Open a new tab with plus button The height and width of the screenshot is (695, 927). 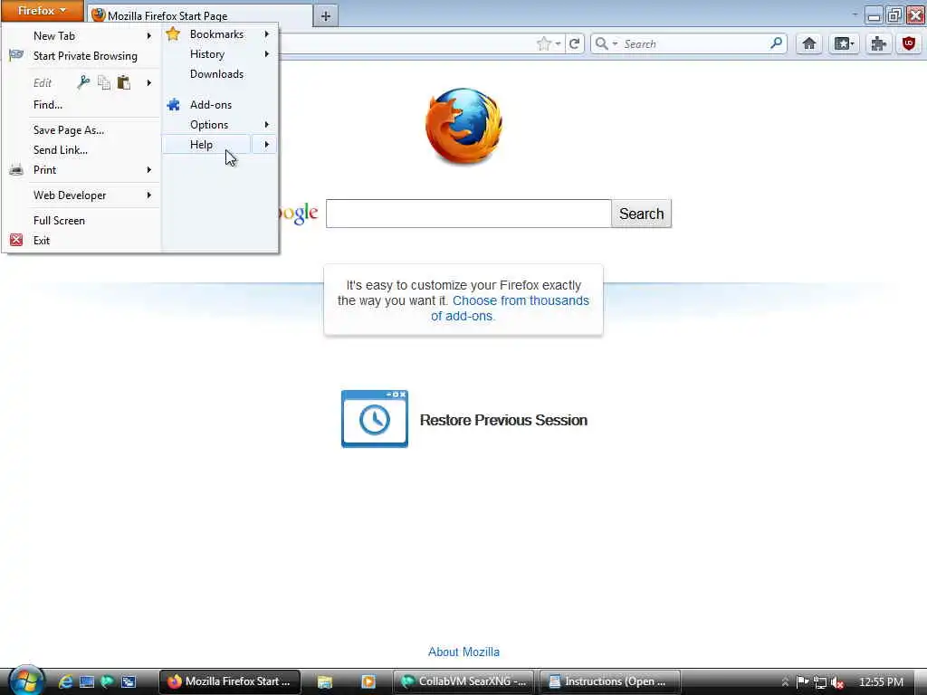coord(326,16)
